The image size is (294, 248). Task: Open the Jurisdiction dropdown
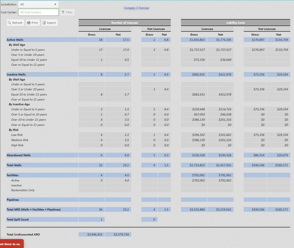point(38,4)
